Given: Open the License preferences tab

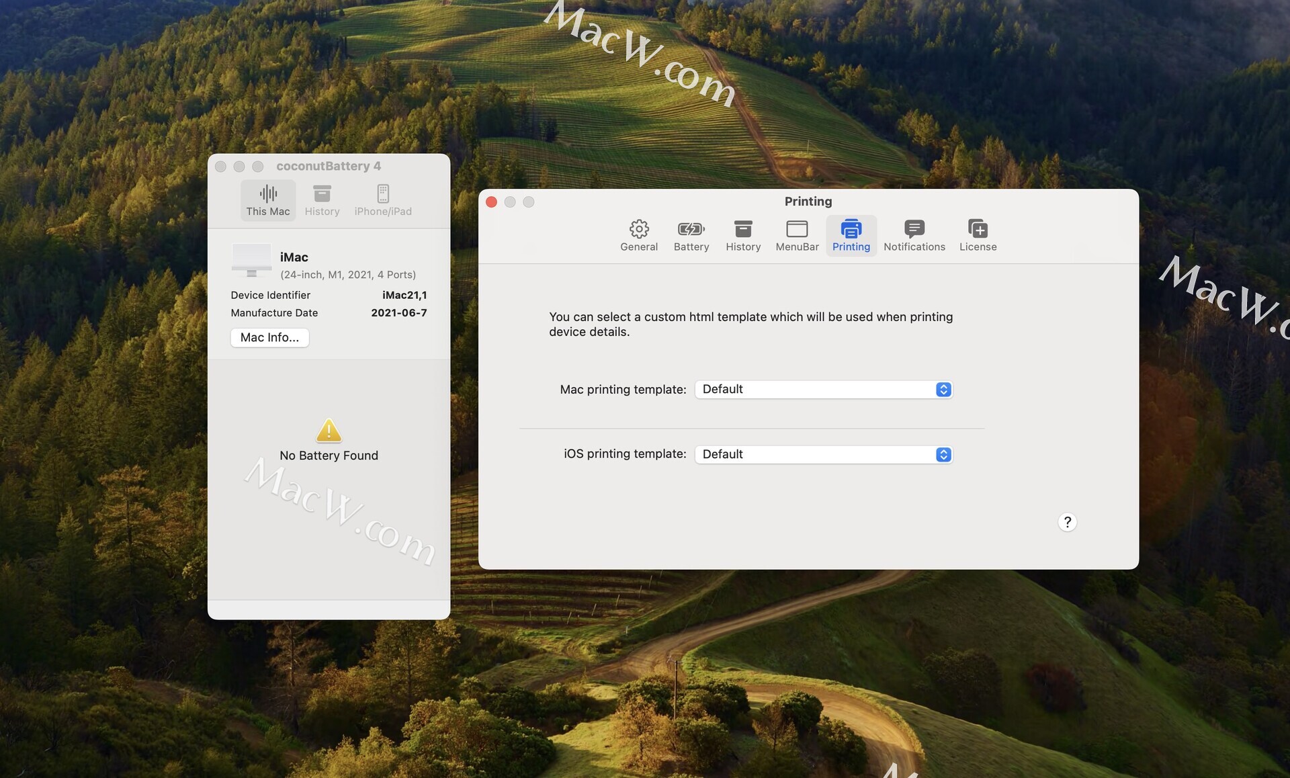Looking at the screenshot, I should [x=978, y=236].
